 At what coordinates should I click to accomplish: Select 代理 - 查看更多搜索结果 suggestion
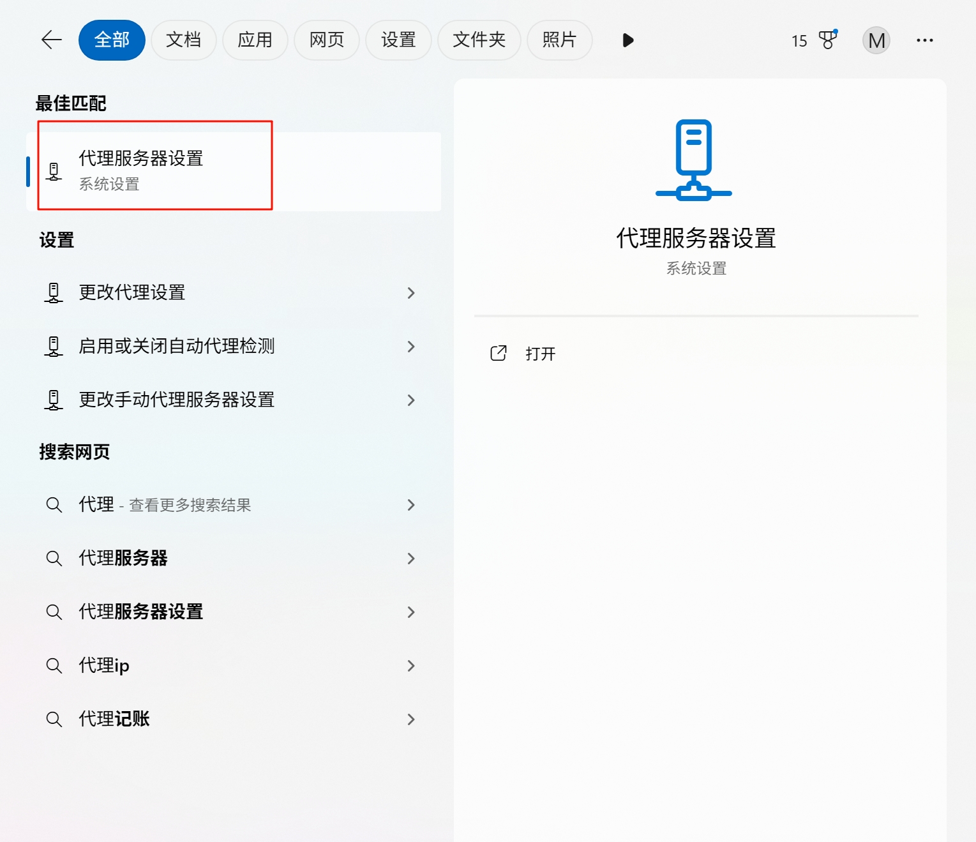tap(165, 505)
